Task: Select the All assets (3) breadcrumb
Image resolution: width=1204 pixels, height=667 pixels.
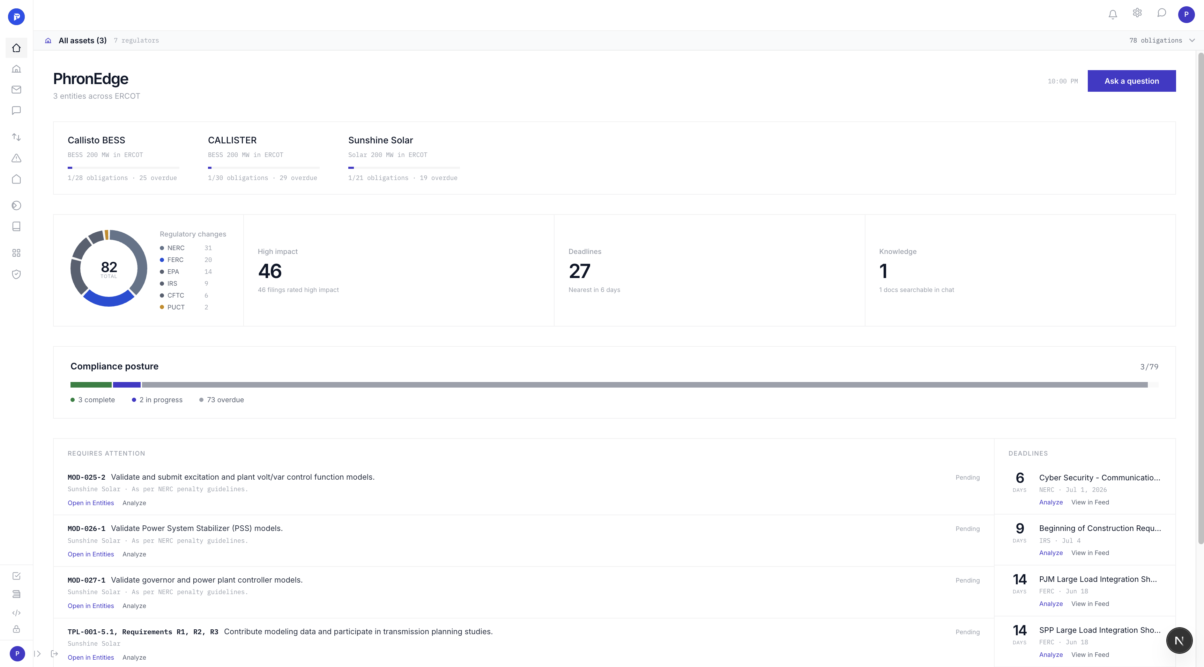Action: tap(83, 40)
